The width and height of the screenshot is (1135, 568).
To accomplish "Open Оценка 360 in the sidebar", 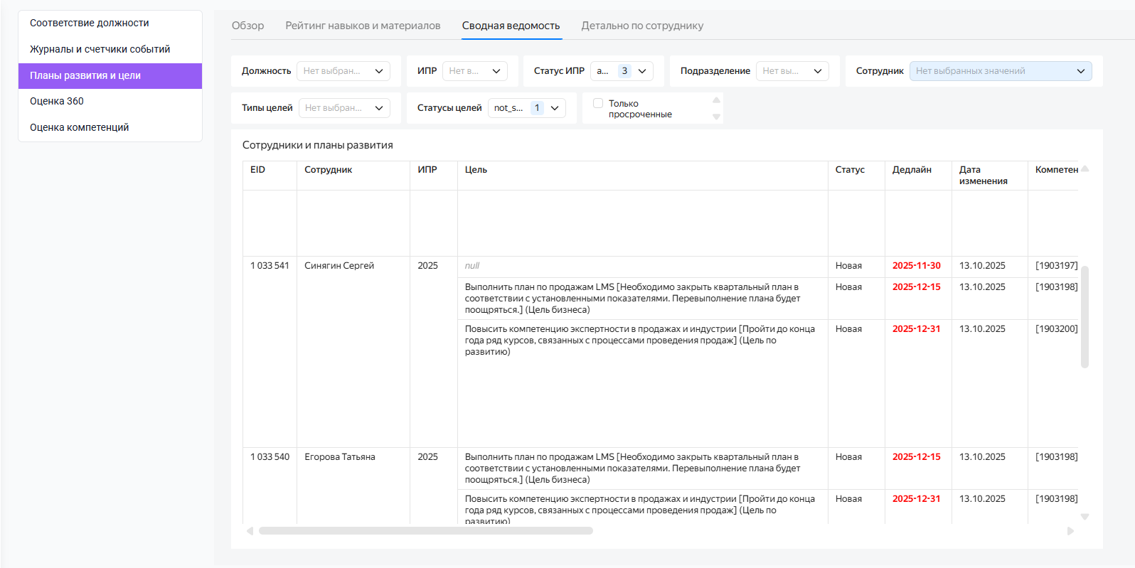I will (57, 101).
